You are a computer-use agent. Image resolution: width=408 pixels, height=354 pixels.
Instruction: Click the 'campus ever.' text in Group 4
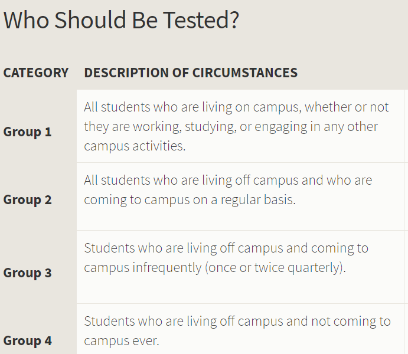121,341
